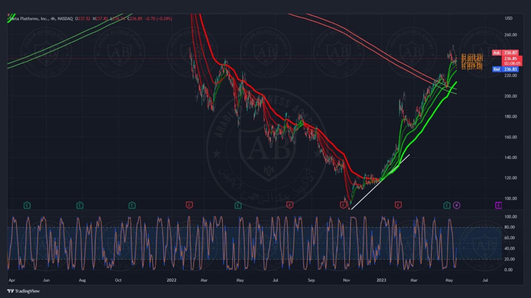
Task: Select the red earnings marker near November 2022
Action: (x=343, y=205)
